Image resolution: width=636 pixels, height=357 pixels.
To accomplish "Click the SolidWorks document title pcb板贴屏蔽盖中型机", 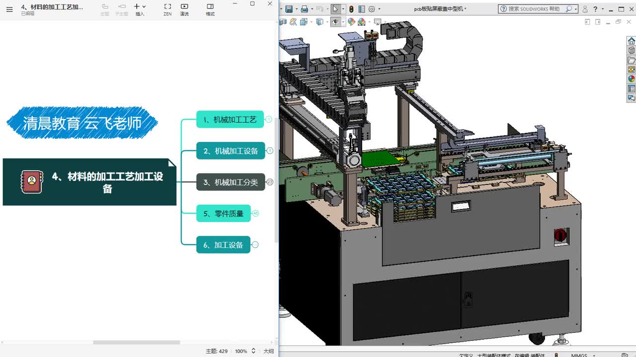I will pos(440,9).
